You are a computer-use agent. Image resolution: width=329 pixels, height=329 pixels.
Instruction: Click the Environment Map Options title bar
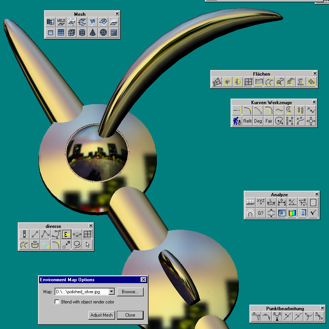[93, 280]
